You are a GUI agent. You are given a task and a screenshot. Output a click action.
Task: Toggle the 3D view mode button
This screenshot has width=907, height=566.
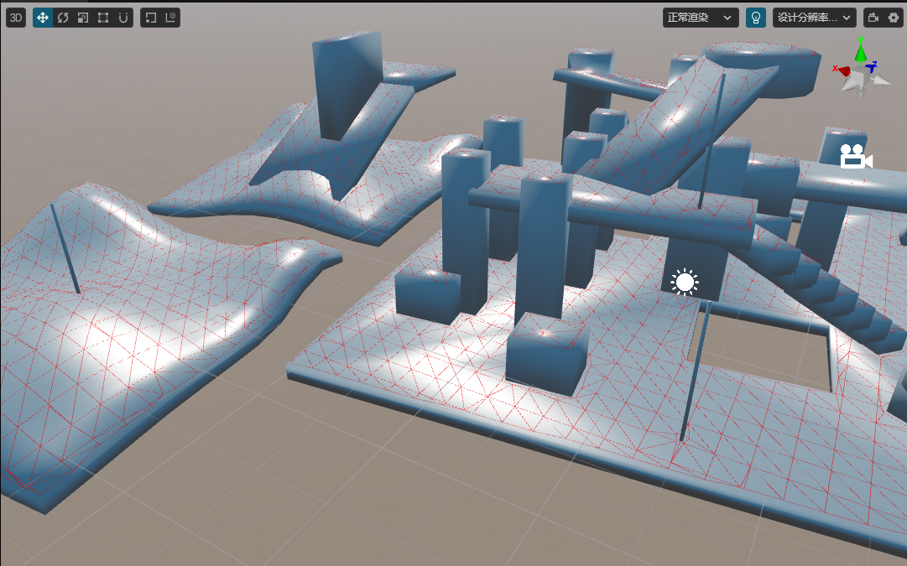pos(16,18)
